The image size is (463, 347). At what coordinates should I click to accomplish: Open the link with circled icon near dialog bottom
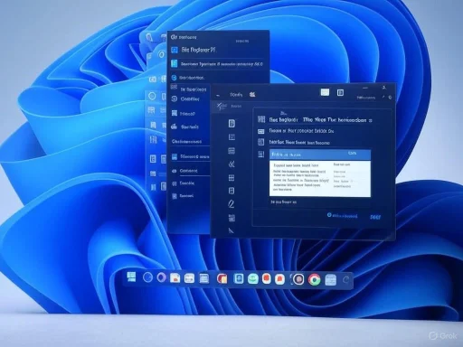342,216
